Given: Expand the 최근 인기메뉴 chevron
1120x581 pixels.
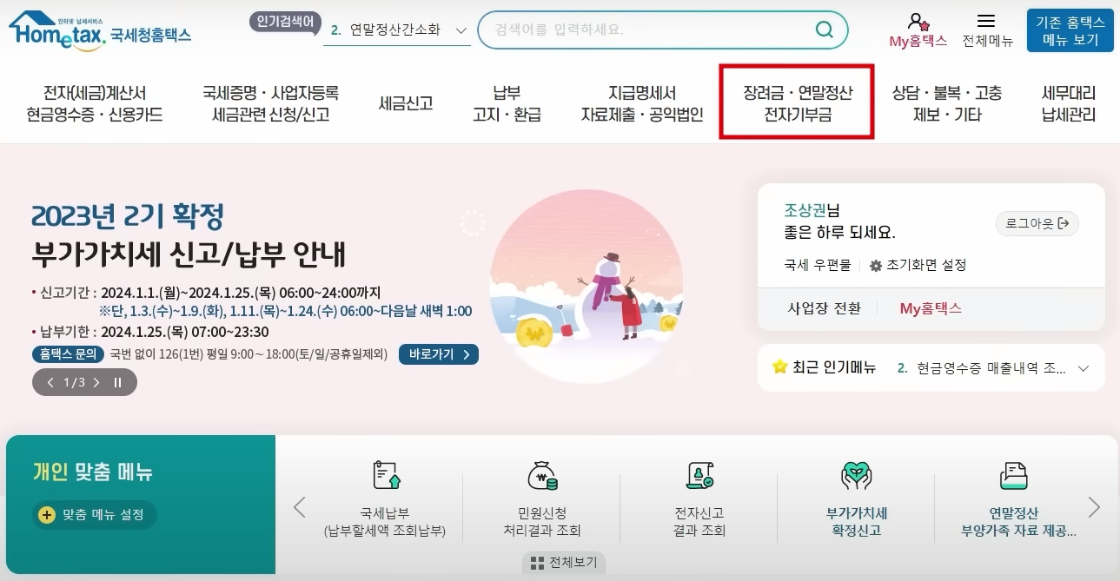Looking at the screenshot, I should [x=1083, y=368].
